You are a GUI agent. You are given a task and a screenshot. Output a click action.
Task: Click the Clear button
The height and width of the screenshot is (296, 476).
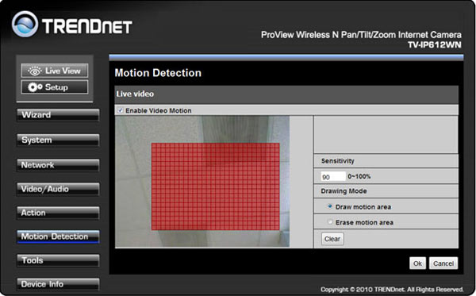click(x=332, y=239)
